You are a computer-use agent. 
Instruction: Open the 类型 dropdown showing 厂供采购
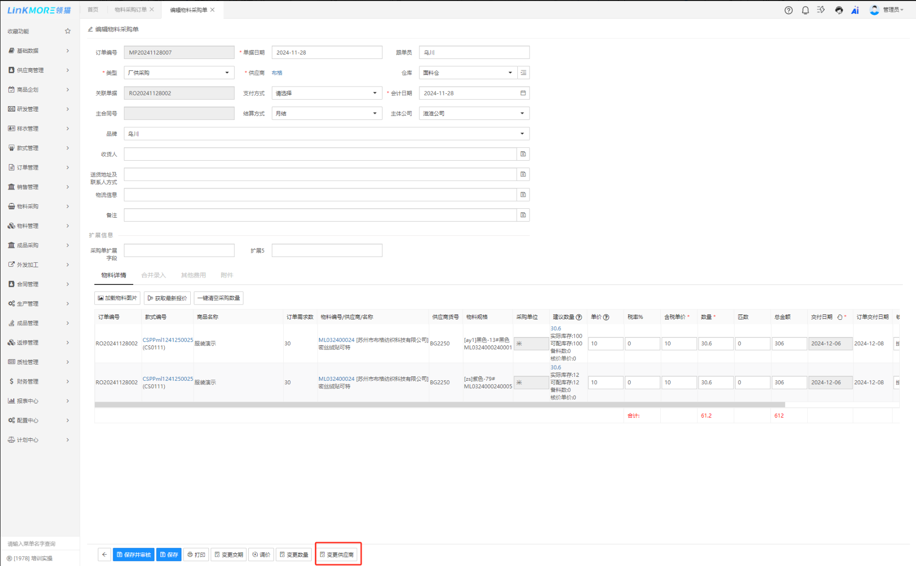(178, 73)
